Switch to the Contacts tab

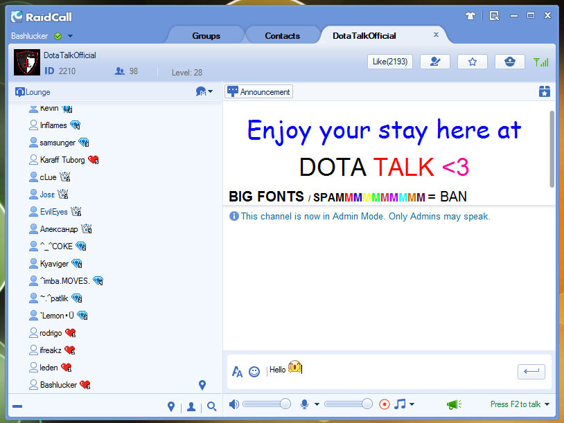point(283,35)
